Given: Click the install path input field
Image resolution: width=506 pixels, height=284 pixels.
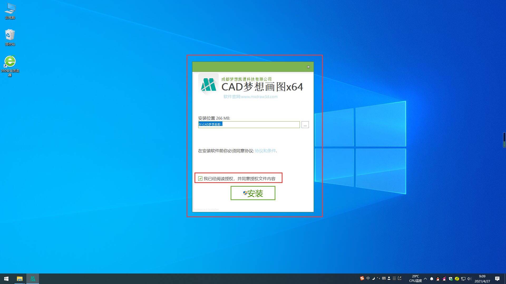Looking at the screenshot, I should point(249,124).
